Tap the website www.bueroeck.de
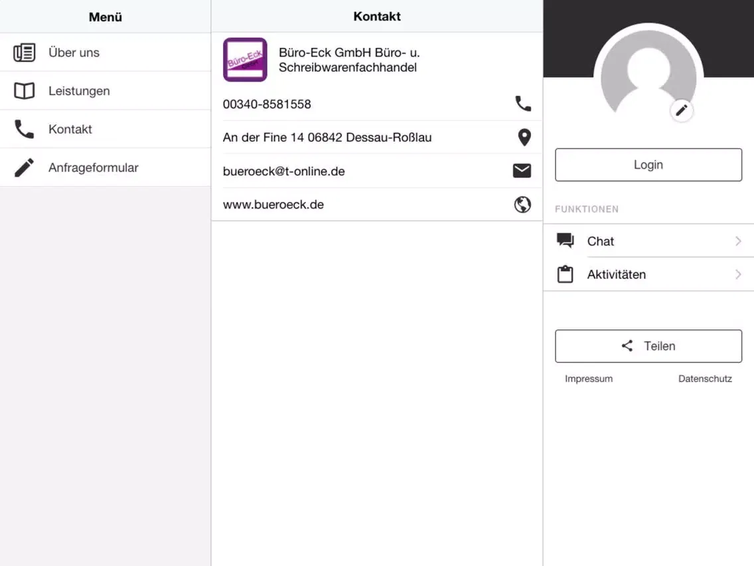This screenshot has height=566, width=754. [x=273, y=205]
